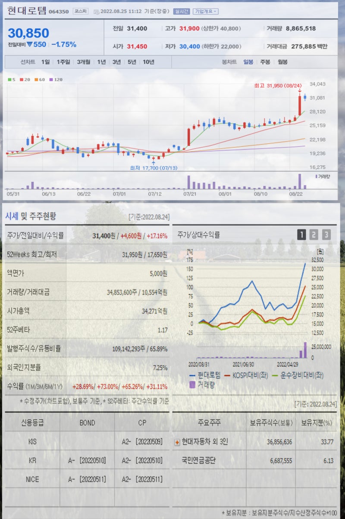Image resolution: width=345 pixels, height=519 pixels.
Task: Switch to the 3개월 period tab
Action: pyautogui.click(x=83, y=62)
